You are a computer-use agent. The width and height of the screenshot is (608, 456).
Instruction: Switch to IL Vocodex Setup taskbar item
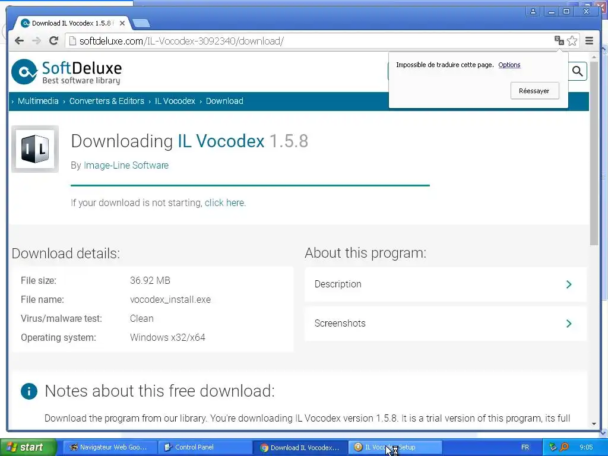tap(395, 448)
